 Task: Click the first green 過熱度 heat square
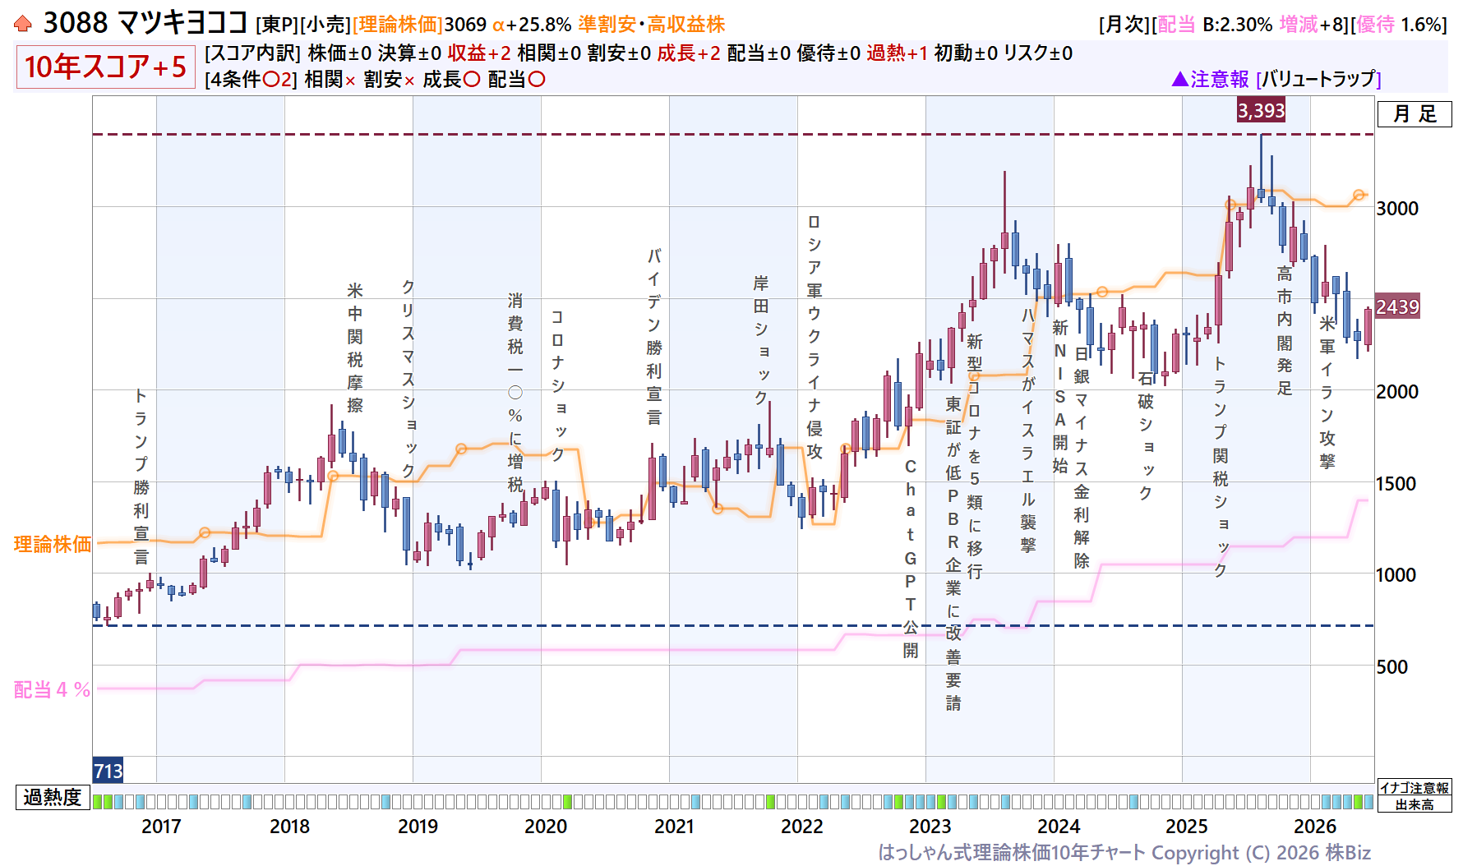98,801
